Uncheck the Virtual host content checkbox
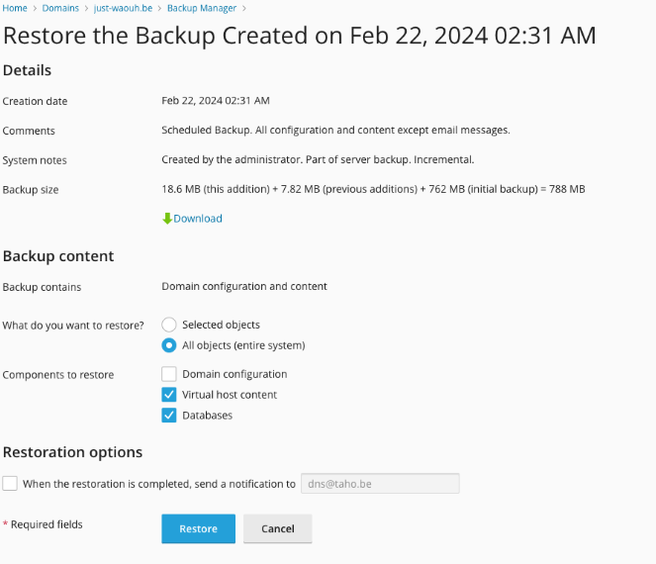 click(169, 395)
